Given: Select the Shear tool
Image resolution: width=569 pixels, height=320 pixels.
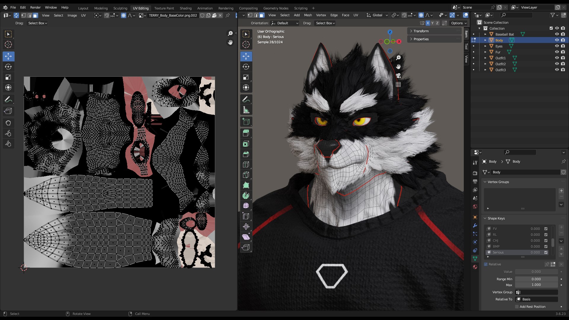Looking at the screenshot, I should [x=246, y=237].
